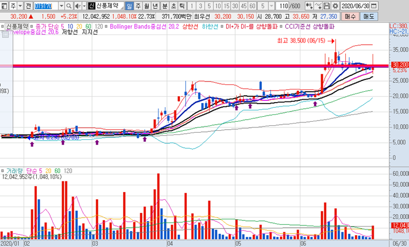The image size is (409, 247).
Task: Toggle the DI+가 DI-를 상향돌파 signal checkbox
Action: tap(222, 27)
